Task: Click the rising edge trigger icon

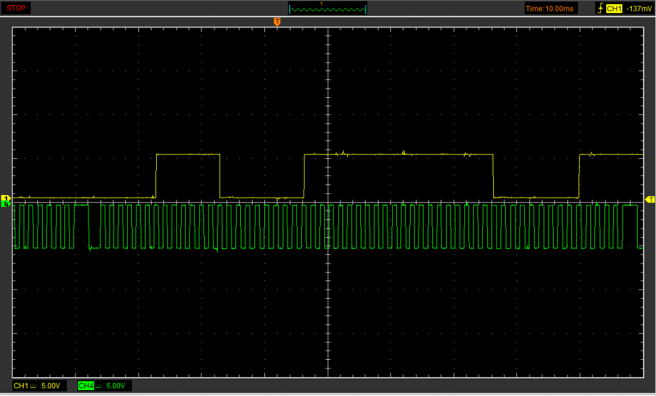Action: pos(599,9)
